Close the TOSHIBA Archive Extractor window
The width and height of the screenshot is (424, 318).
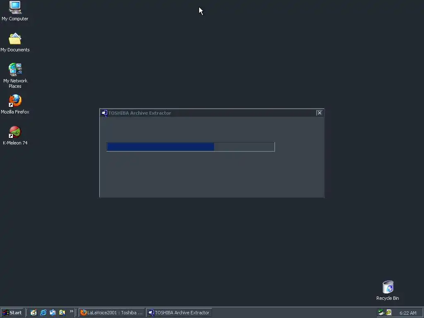pyautogui.click(x=319, y=113)
